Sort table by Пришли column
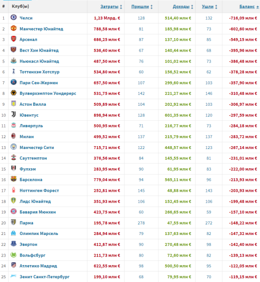Image resolution: width=260 pixels, height=282 pixels. point(140,7)
